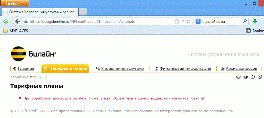
Task: Open the MYPLACES bookmarks folder
Action: pyautogui.click(x=16, y=31)
